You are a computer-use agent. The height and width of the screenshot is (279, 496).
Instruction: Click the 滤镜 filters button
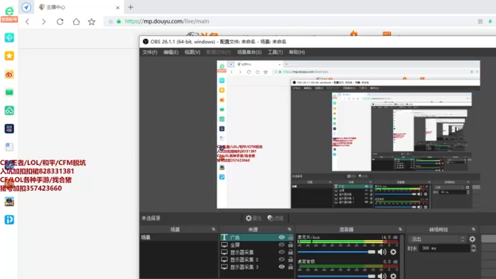click(x=275, y=218)
